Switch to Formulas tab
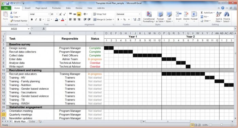 point(56,8)
